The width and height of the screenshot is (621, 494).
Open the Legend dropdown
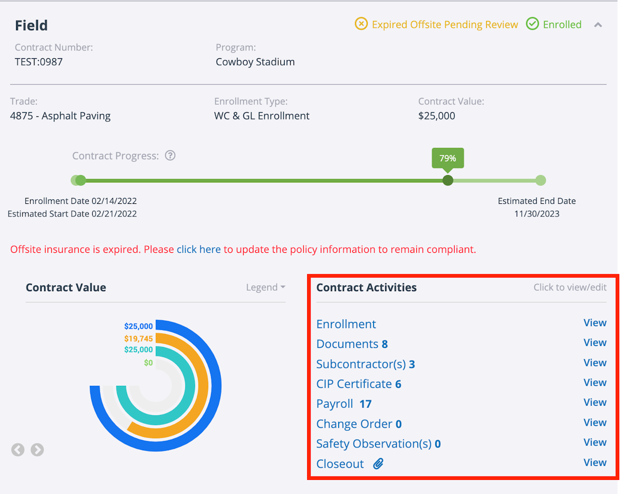point(265,287)
